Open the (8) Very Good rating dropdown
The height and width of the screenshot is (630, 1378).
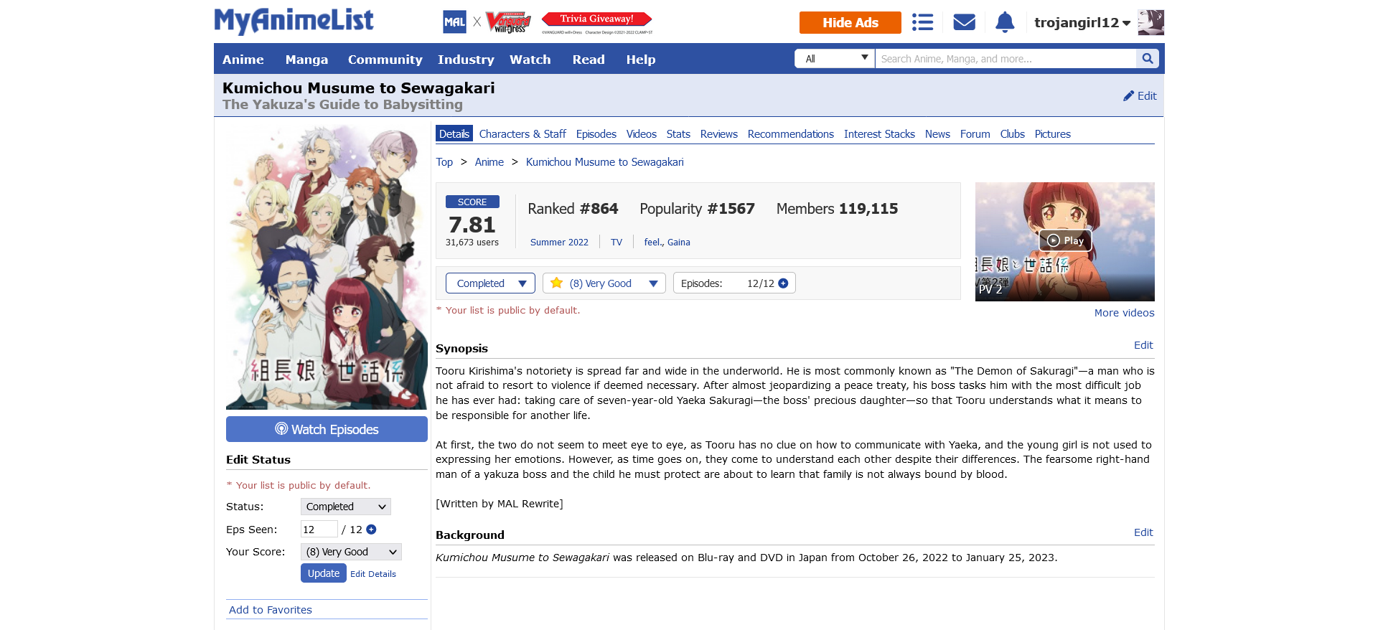pyautogui.click(x=604, y=283)
